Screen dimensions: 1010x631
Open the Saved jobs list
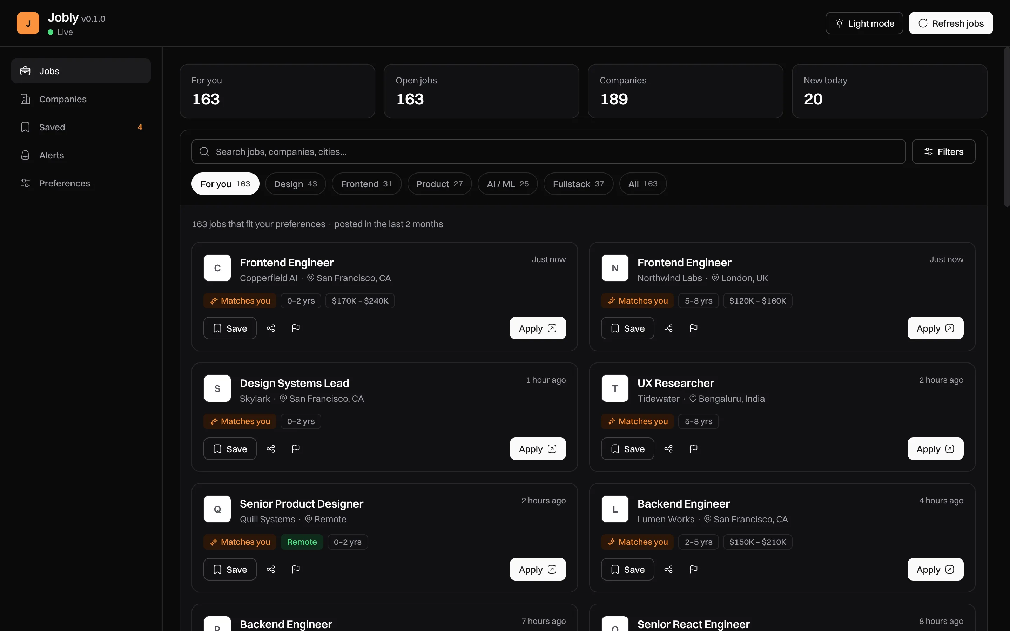click(x=81, y=127)
